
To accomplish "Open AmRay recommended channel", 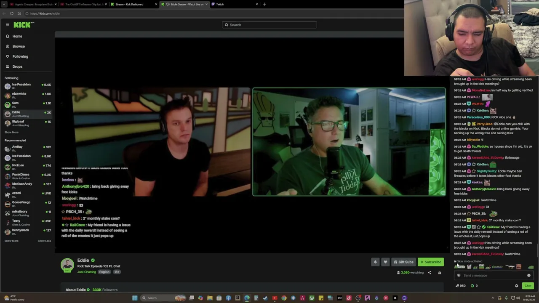I will [x=27, y=148].
